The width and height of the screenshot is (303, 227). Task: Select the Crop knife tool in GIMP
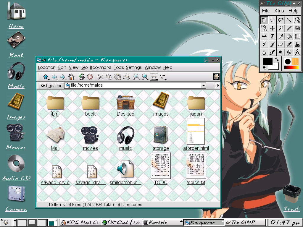289,28
